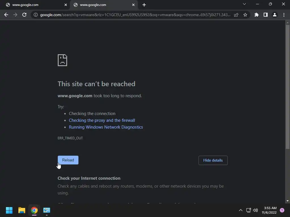
Task: Click the scrollbar down arrow
Action: pos(287,201)
